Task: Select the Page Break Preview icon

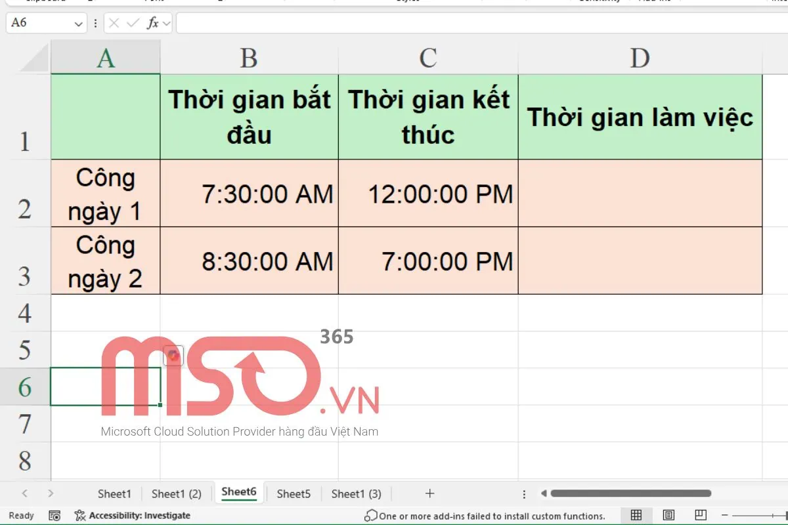Action: [701, 516]
